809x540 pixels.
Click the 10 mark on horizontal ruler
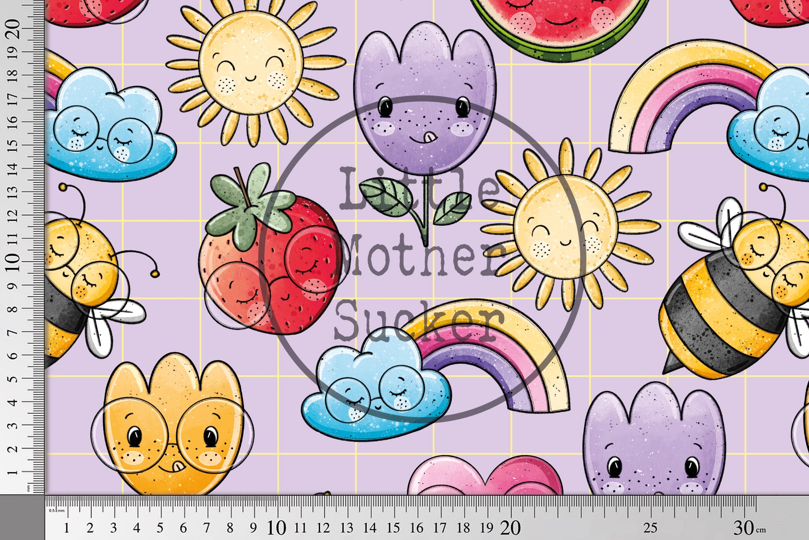point(276,527)
